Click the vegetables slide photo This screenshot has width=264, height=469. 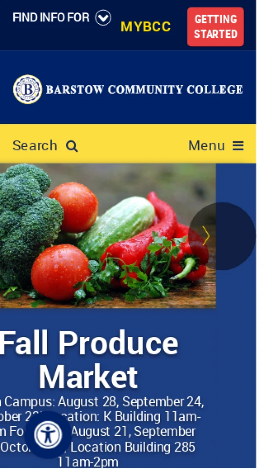tap(108, 236)
